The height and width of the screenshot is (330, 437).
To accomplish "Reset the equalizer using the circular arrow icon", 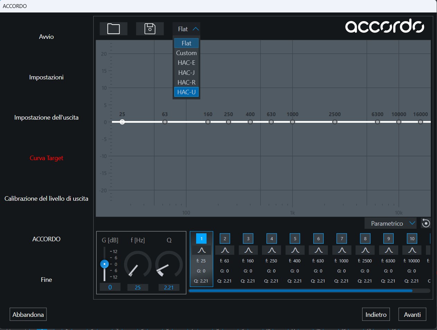I will click(426, 223).
